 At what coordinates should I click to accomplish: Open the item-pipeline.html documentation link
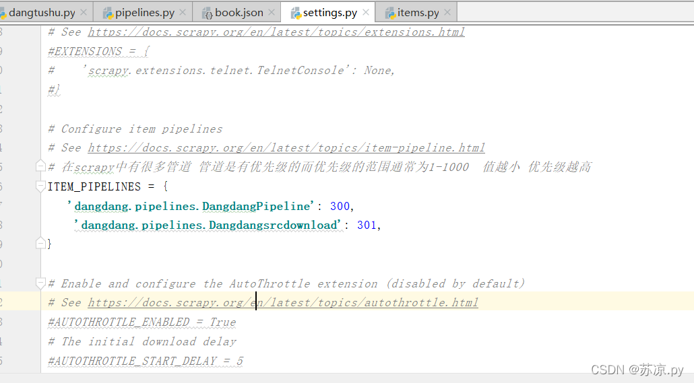click(x=286, y=147)
